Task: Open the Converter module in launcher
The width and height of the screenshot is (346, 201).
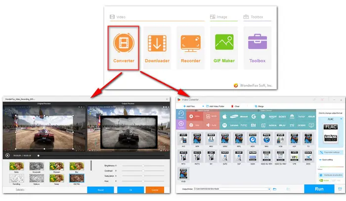Action: [x=124, y=48]
